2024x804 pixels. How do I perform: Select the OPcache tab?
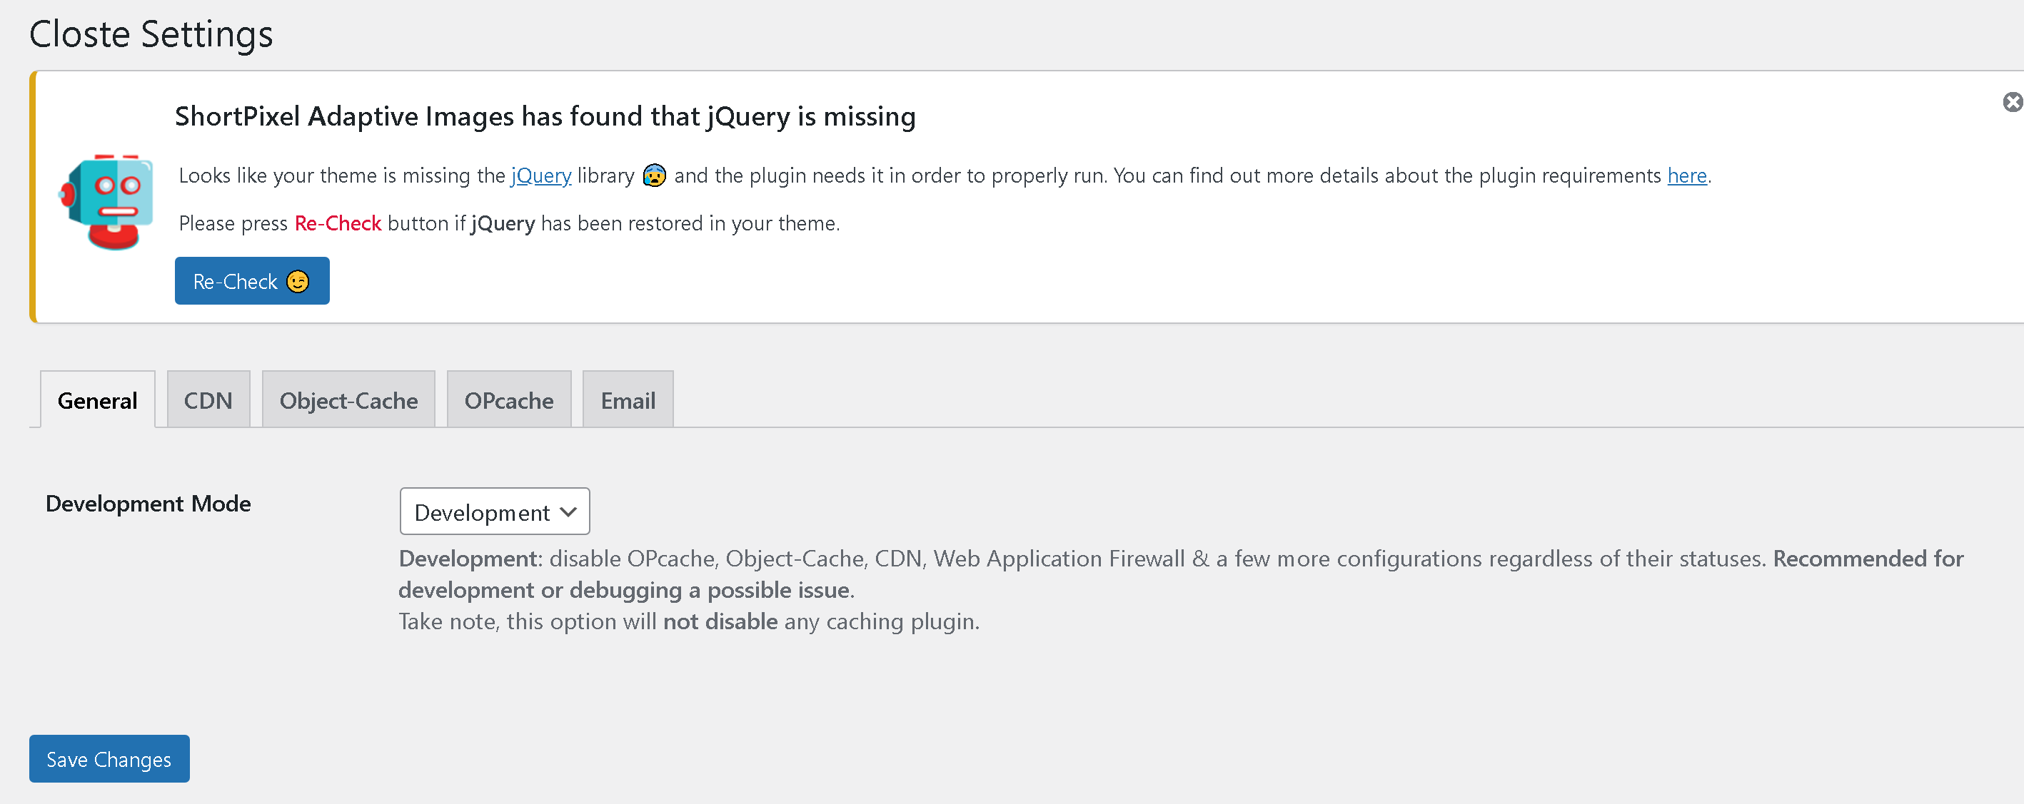click(x=509, y=400)
